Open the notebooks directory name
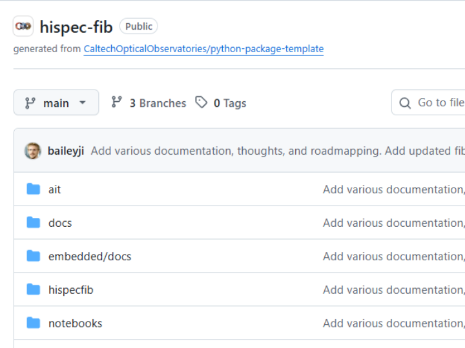The width and height of the screenshot is (465, 348). tap(75, 324)
